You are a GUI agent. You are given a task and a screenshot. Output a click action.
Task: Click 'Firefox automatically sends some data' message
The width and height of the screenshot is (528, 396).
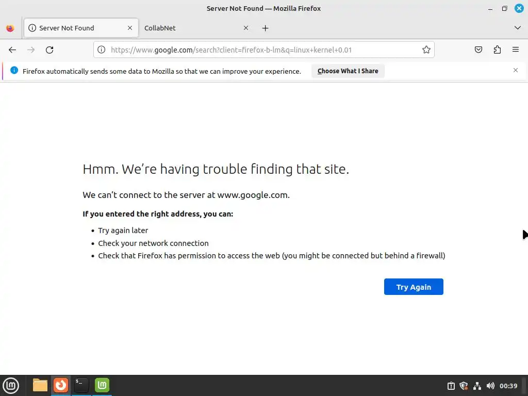click(161, 71)
